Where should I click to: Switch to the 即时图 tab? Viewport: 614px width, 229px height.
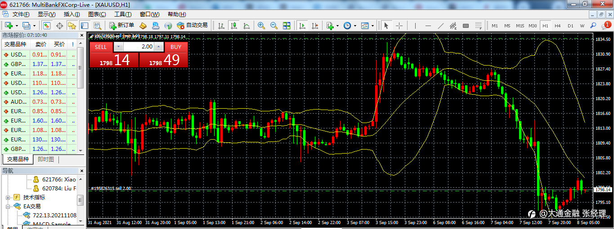(45, 159)
